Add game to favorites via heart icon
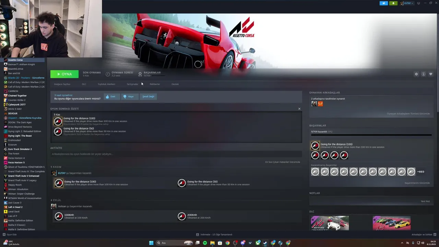This screenshot has height=247, width=439. pyautogui.click(x=431, y=74)
